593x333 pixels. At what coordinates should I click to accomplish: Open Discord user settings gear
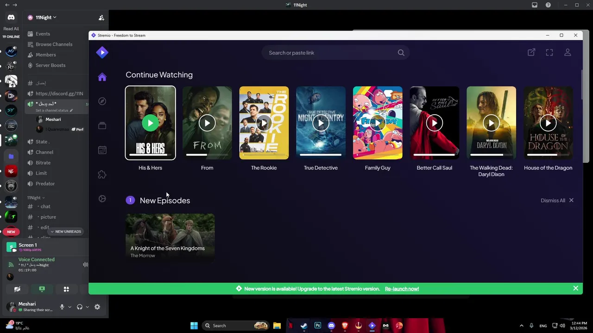(x=97, y=307)
